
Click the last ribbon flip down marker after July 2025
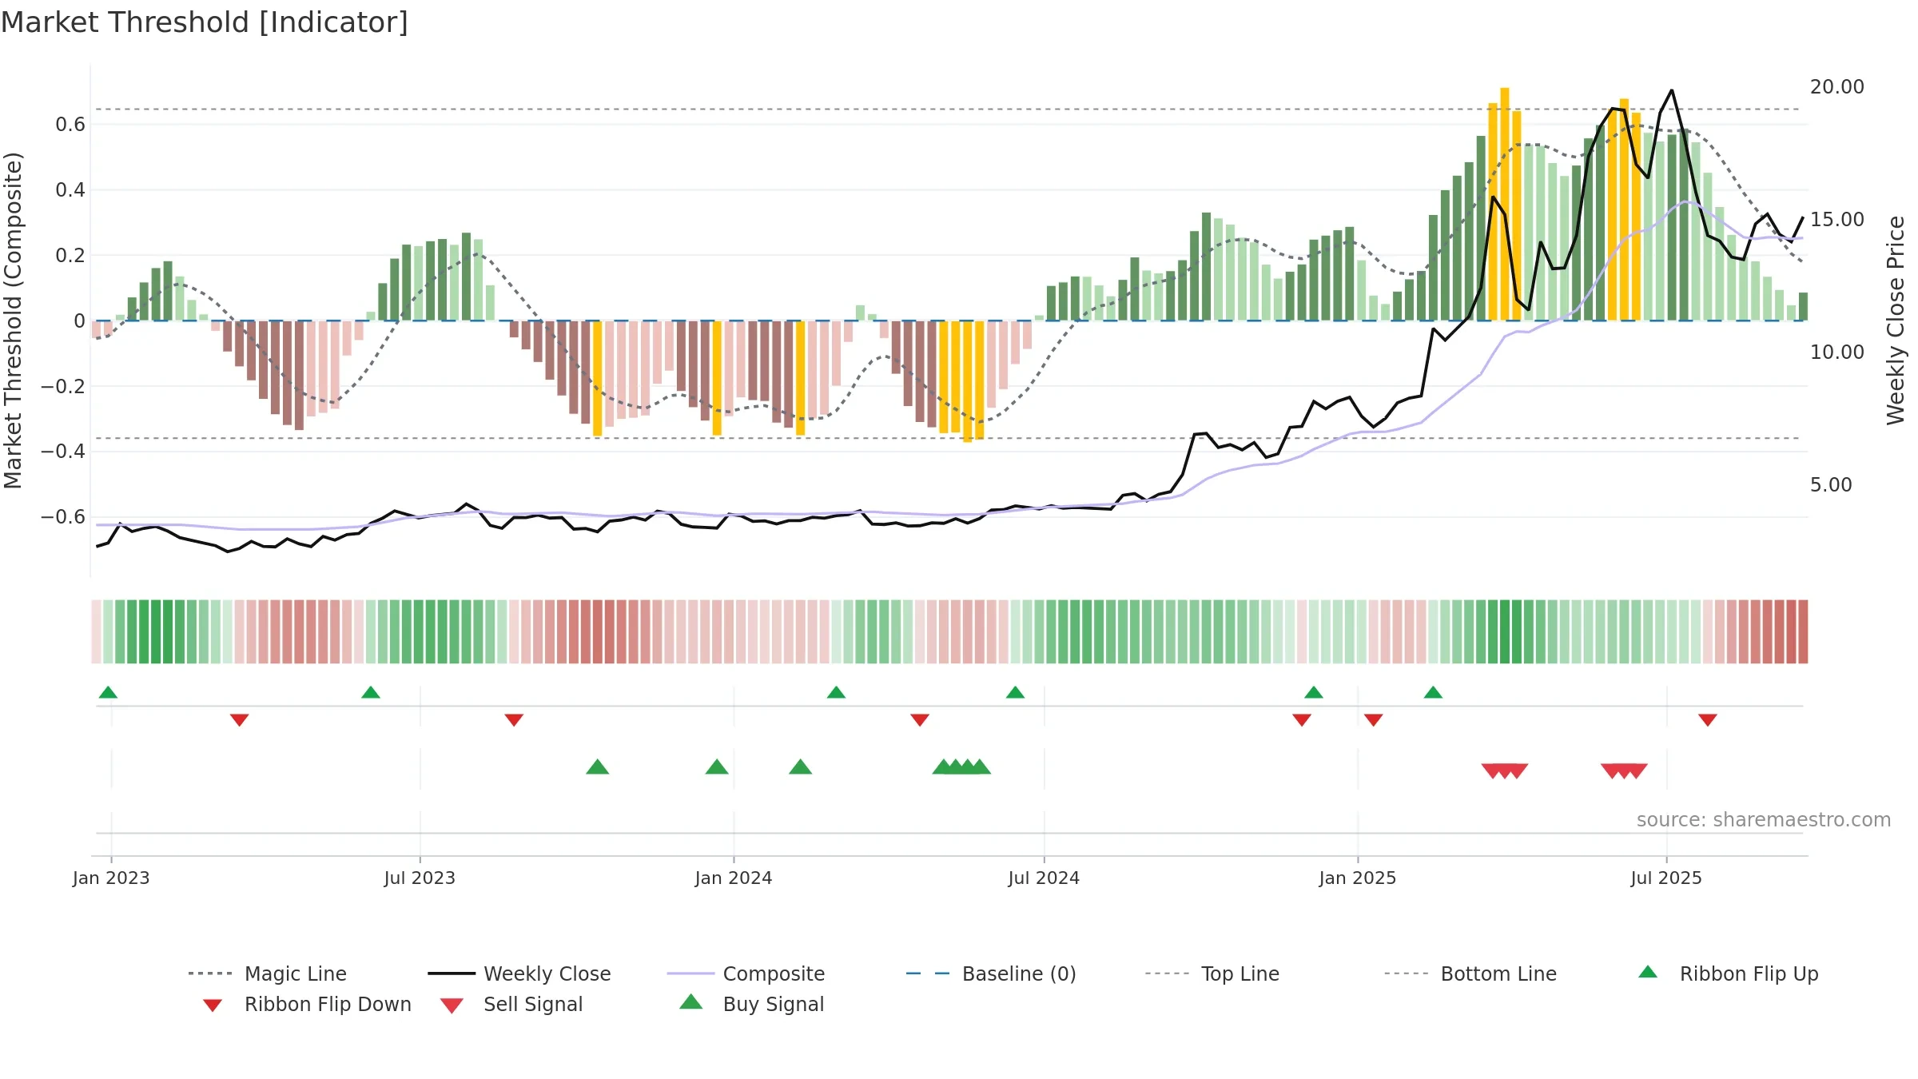(1708, 720)
